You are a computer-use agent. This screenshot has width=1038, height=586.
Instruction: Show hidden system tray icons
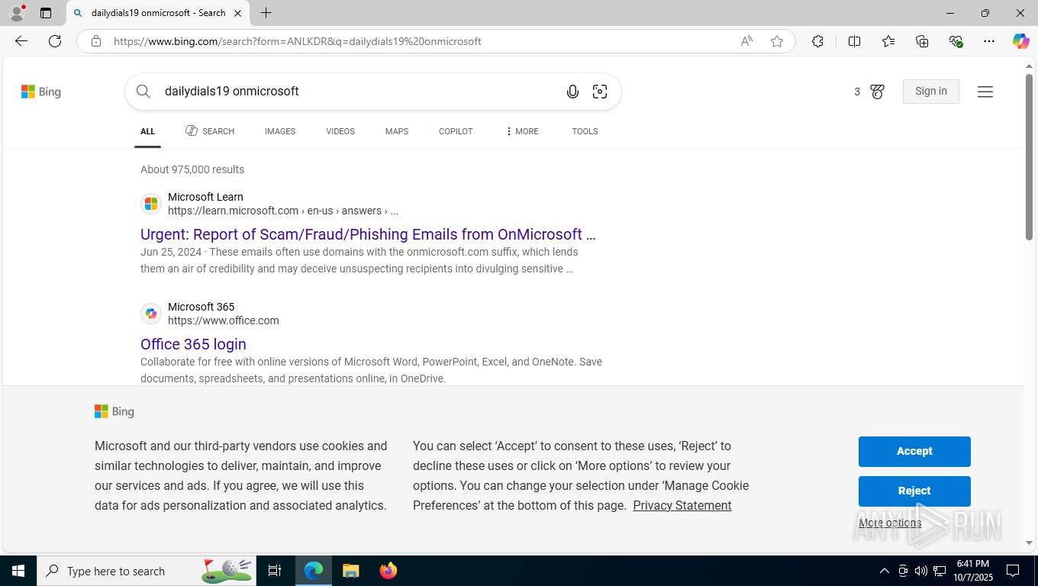[884, 571]
